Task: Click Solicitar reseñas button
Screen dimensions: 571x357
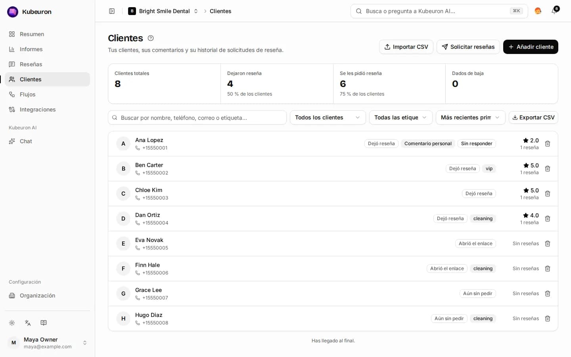Action: (x=468, y=47)
